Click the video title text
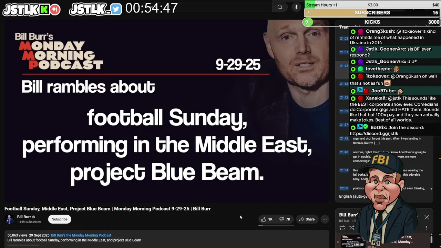The width and height of the screenshot is (441, 248). [x=107, y=208]
